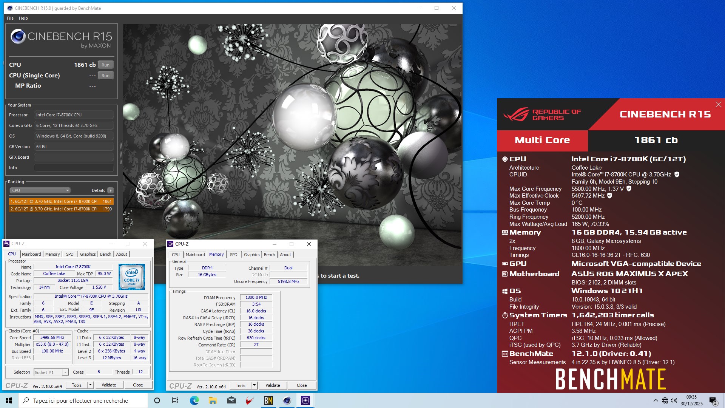The width and height of the screenshot is (725, 408).
Task: Open SPD tab in left CPU-Z
Action: [70, 254]
